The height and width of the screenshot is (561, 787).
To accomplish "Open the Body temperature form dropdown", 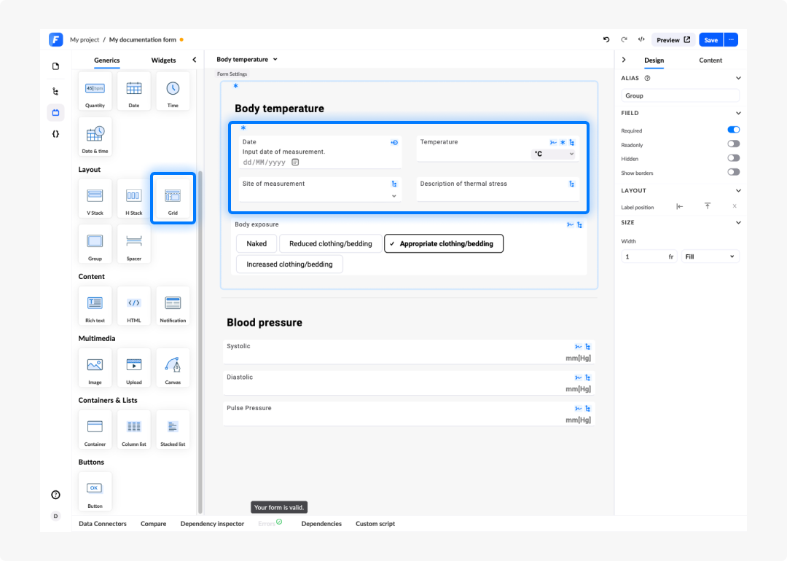I will (247, 59).
